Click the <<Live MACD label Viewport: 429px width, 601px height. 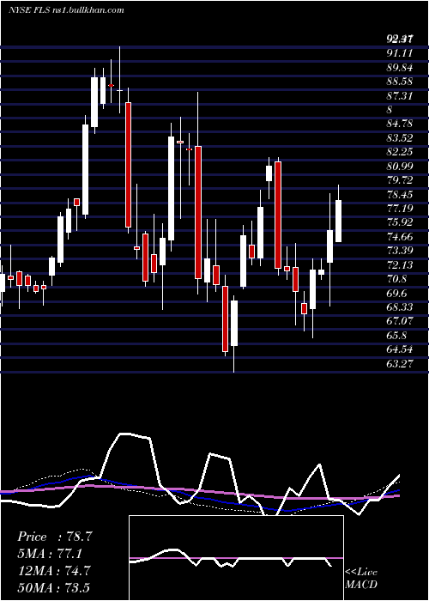361,578
